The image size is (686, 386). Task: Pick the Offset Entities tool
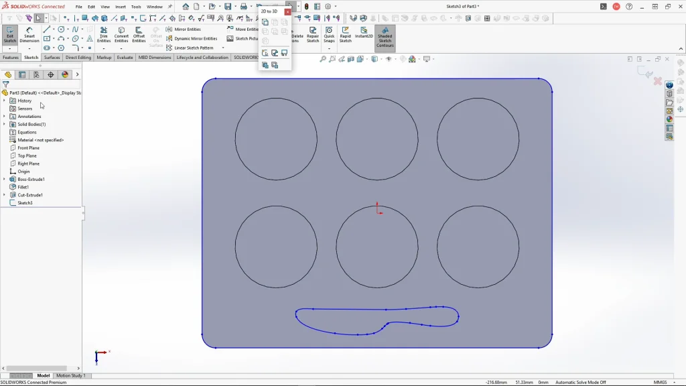point(139,36)
